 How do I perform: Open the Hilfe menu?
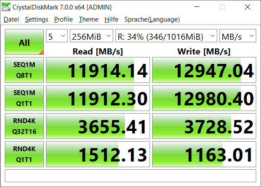(x=111, y=19)
